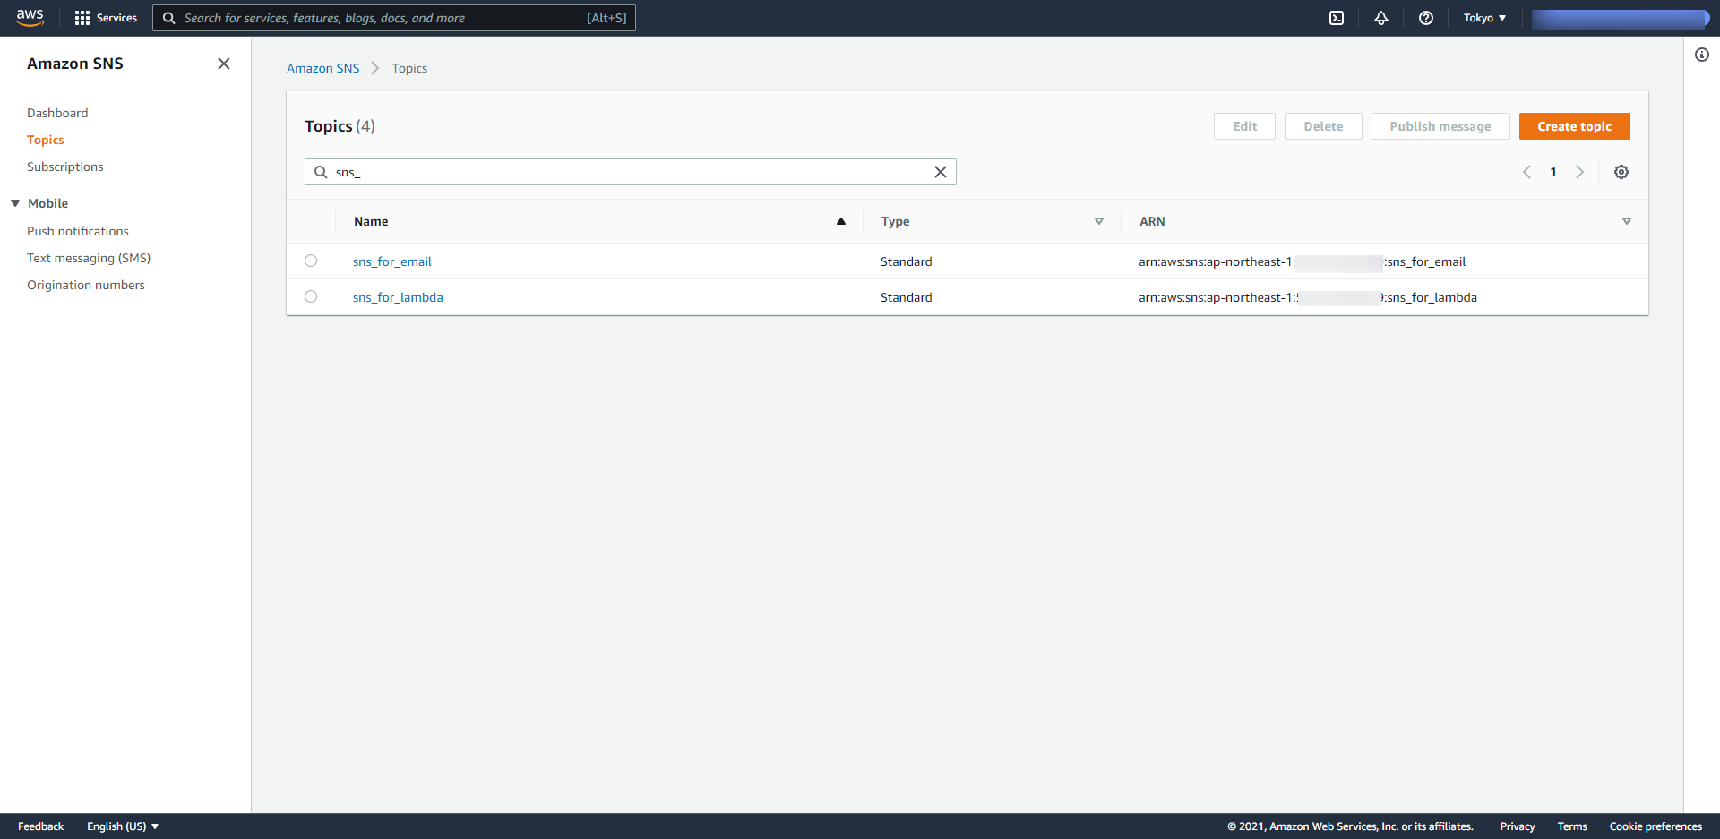Open the notifications bell
This screenshot has width=1720, height=839.
pyautogui.click(x=1380, y=18)
